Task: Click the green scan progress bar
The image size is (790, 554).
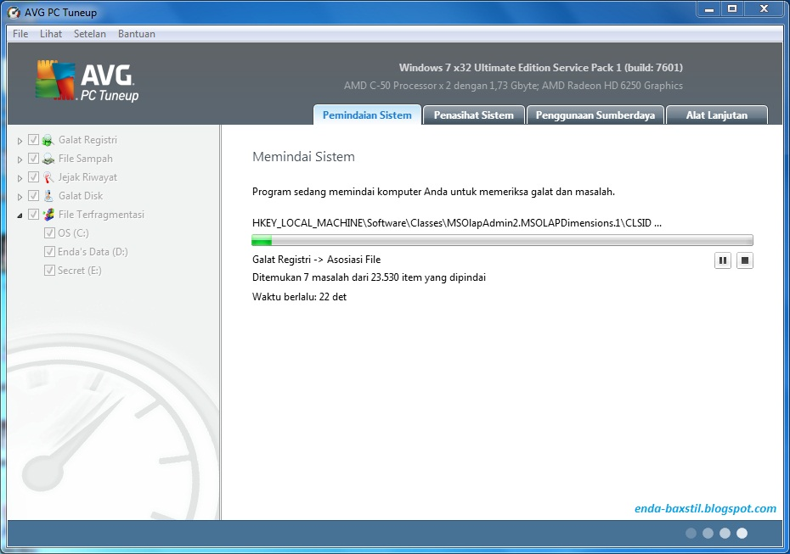Action: point(502,240)
